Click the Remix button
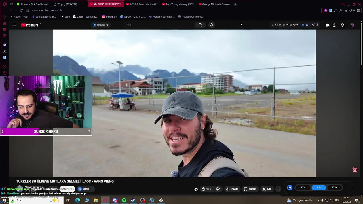Viewport: 363px width, 204px height. click(x=84, y=189)
